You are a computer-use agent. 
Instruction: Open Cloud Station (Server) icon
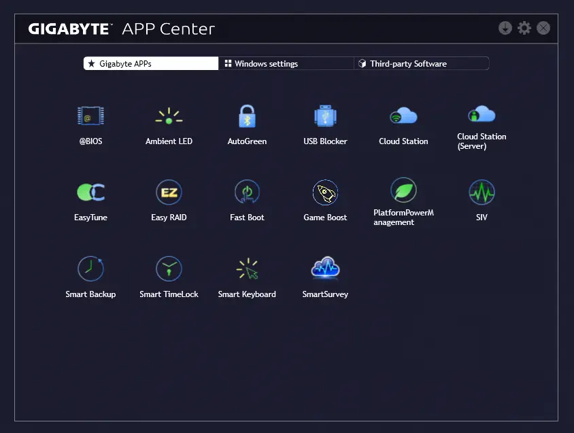pos(482,114)
